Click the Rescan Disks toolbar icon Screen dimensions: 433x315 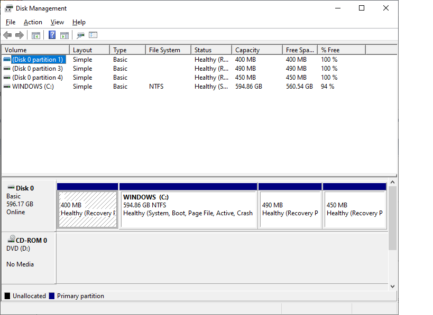tap(80, 35)
